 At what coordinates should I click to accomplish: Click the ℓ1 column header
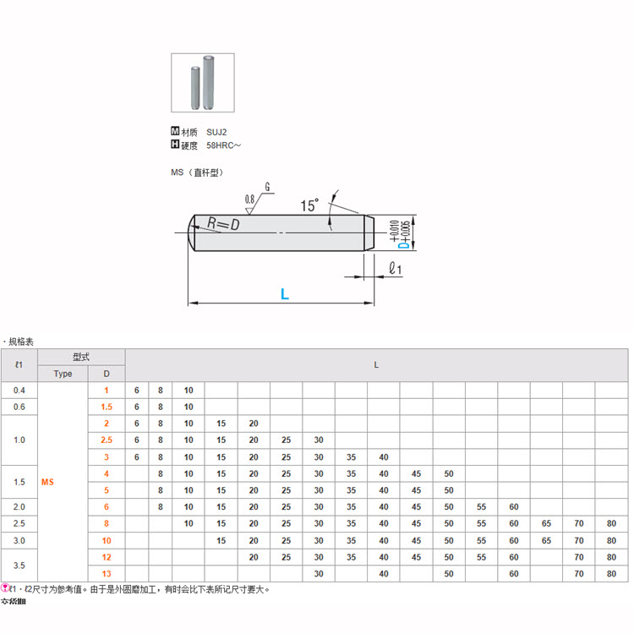[x=19, y=365]
